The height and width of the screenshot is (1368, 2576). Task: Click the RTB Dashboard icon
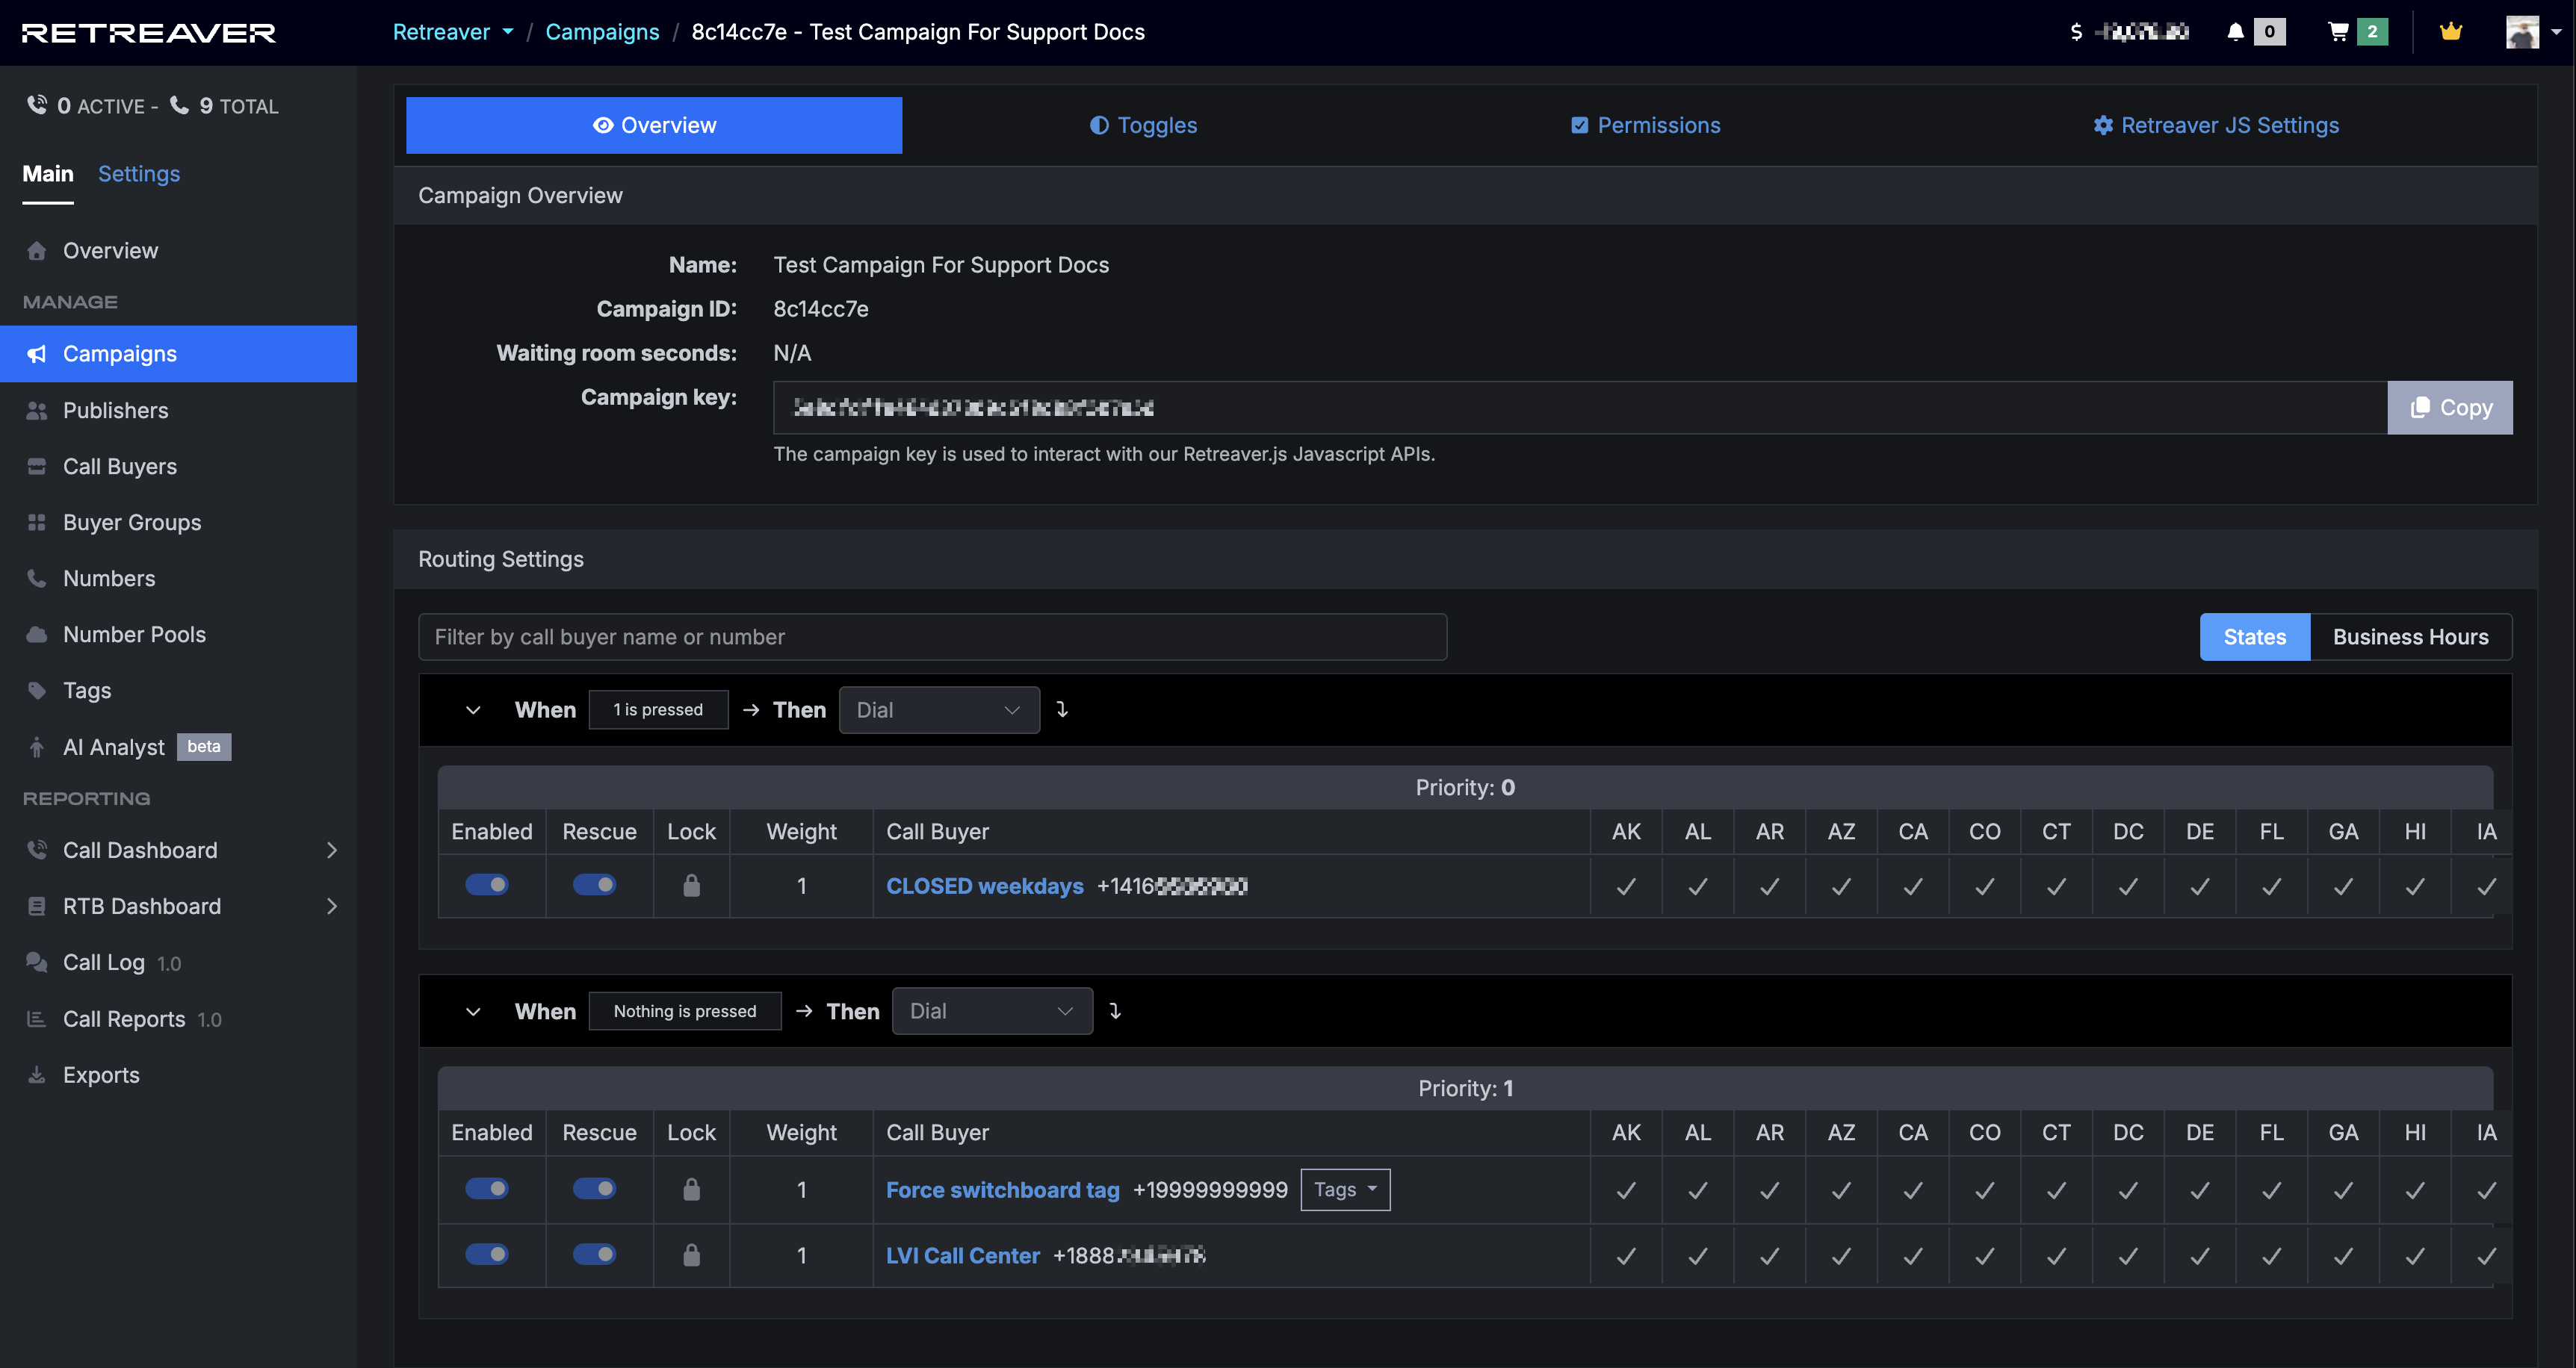37,907
